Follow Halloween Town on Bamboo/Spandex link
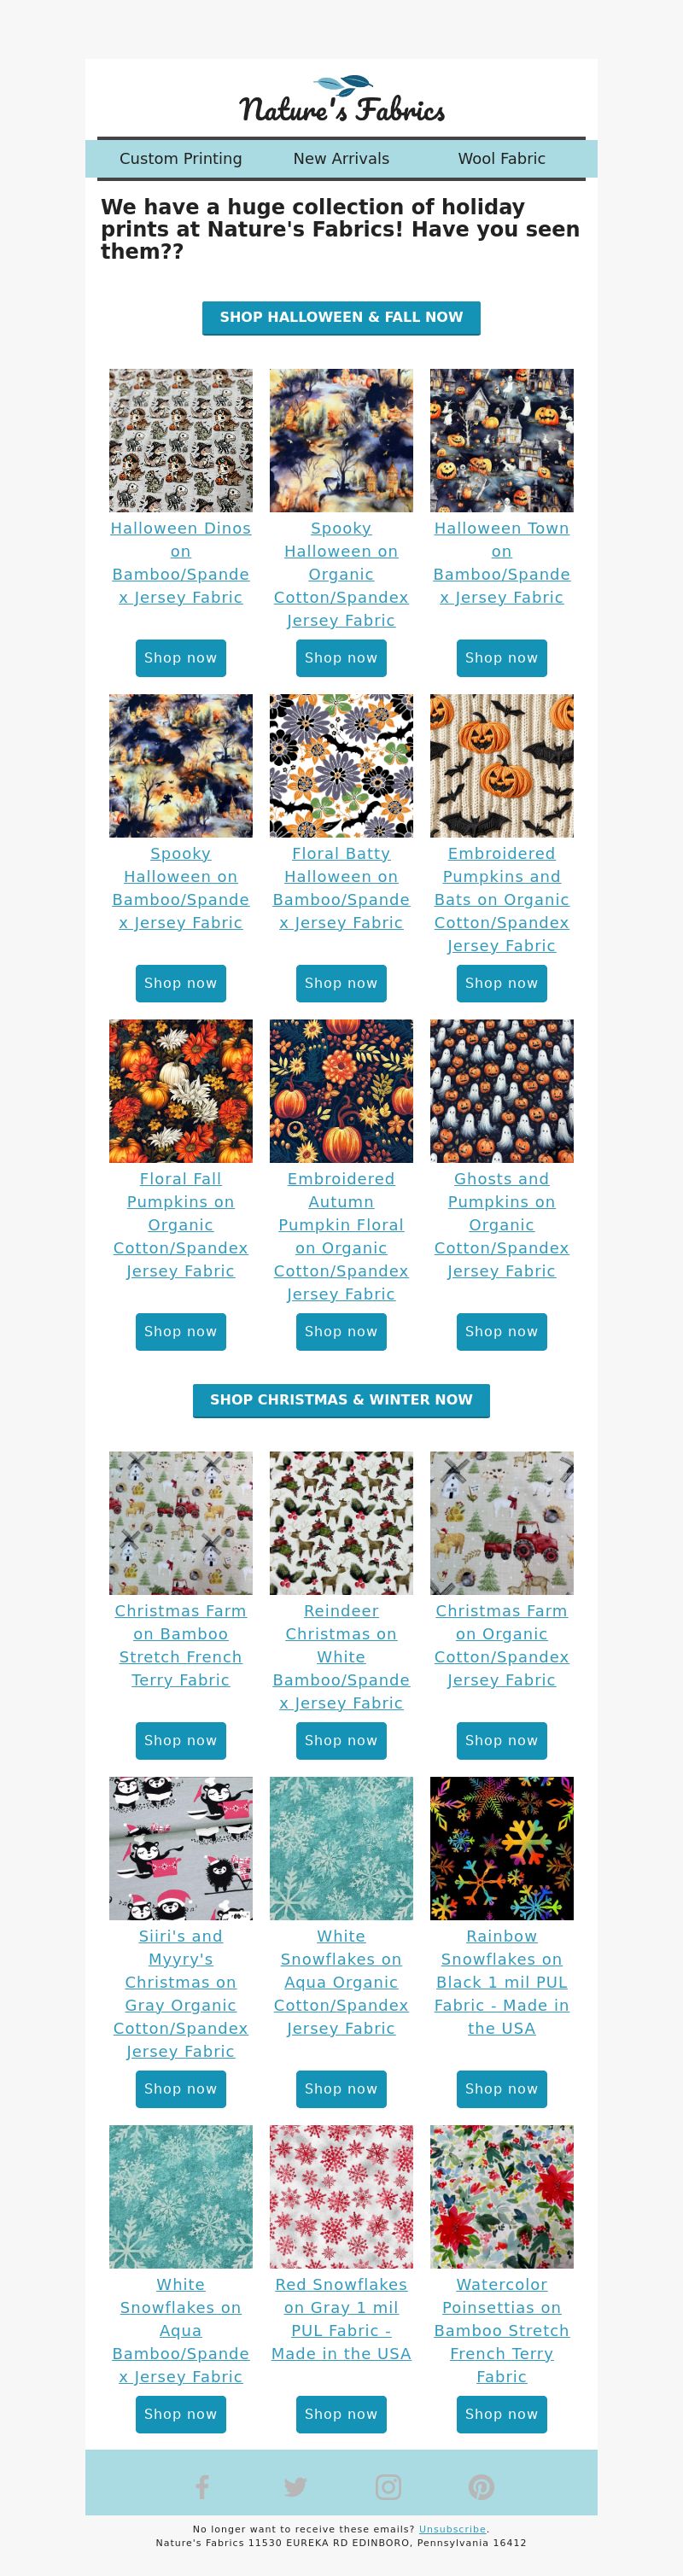The image size is (683, 2576). tap(502, 562)
